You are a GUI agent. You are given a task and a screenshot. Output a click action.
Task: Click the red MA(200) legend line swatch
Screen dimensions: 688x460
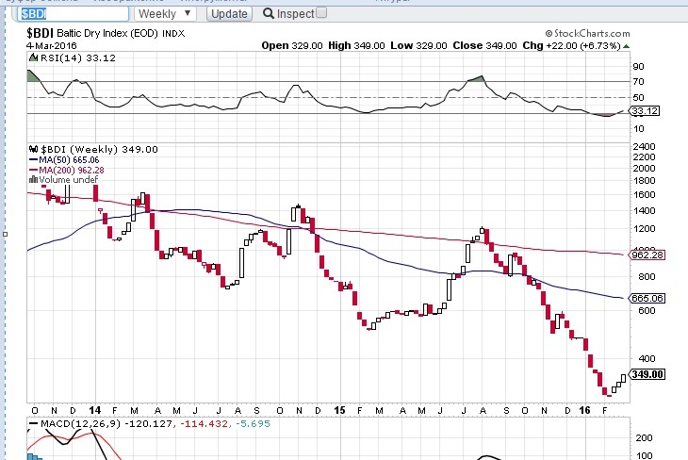point(33,170)
